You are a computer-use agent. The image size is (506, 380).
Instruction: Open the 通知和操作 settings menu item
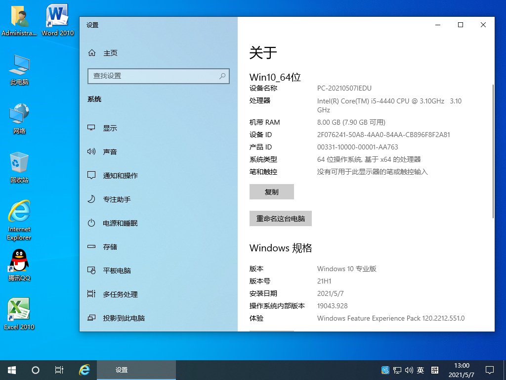pyautogui.click(x=158, y=176)
